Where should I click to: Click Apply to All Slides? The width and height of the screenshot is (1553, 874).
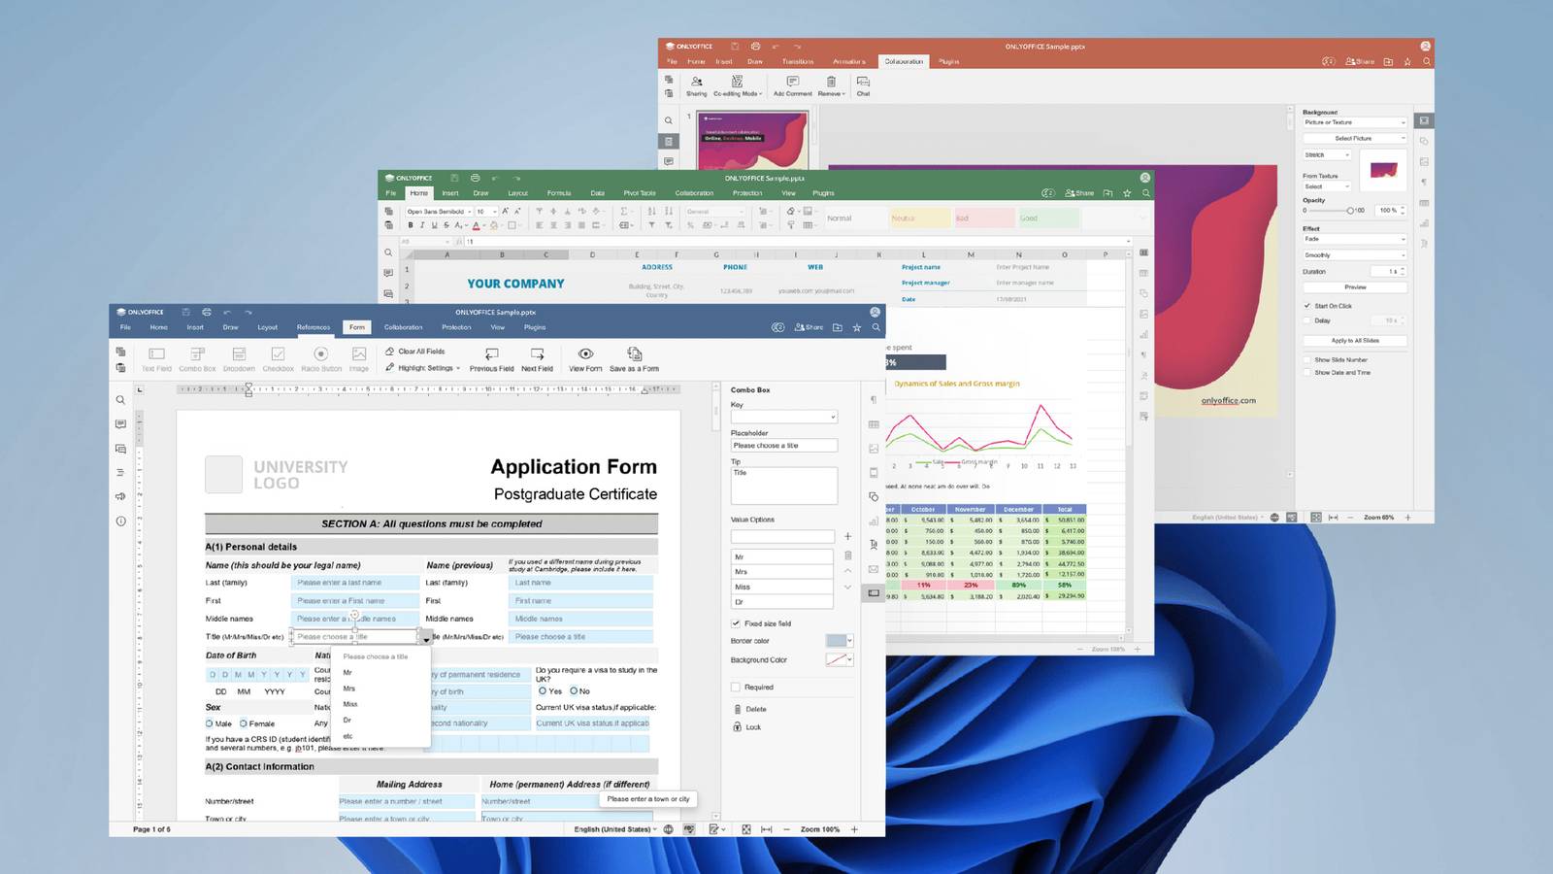(1354, 340)
